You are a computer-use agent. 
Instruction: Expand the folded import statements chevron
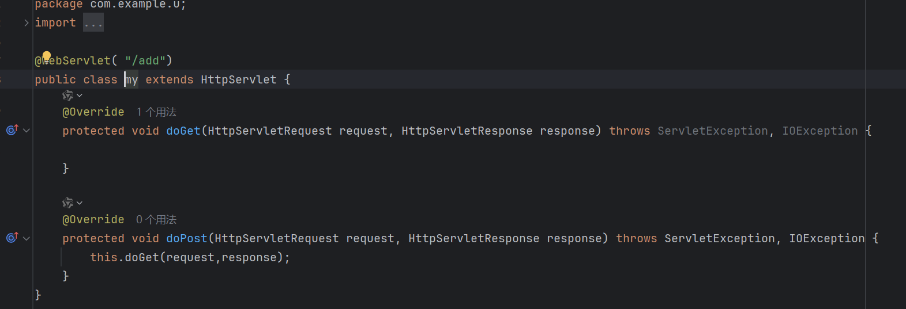click(27, 23)
